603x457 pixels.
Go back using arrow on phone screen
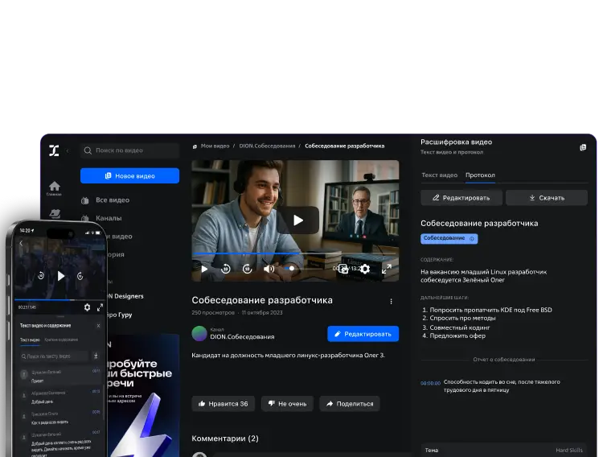click(x=21, y=243)
